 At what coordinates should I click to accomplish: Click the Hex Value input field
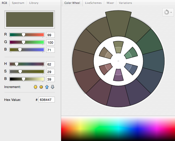47,99
